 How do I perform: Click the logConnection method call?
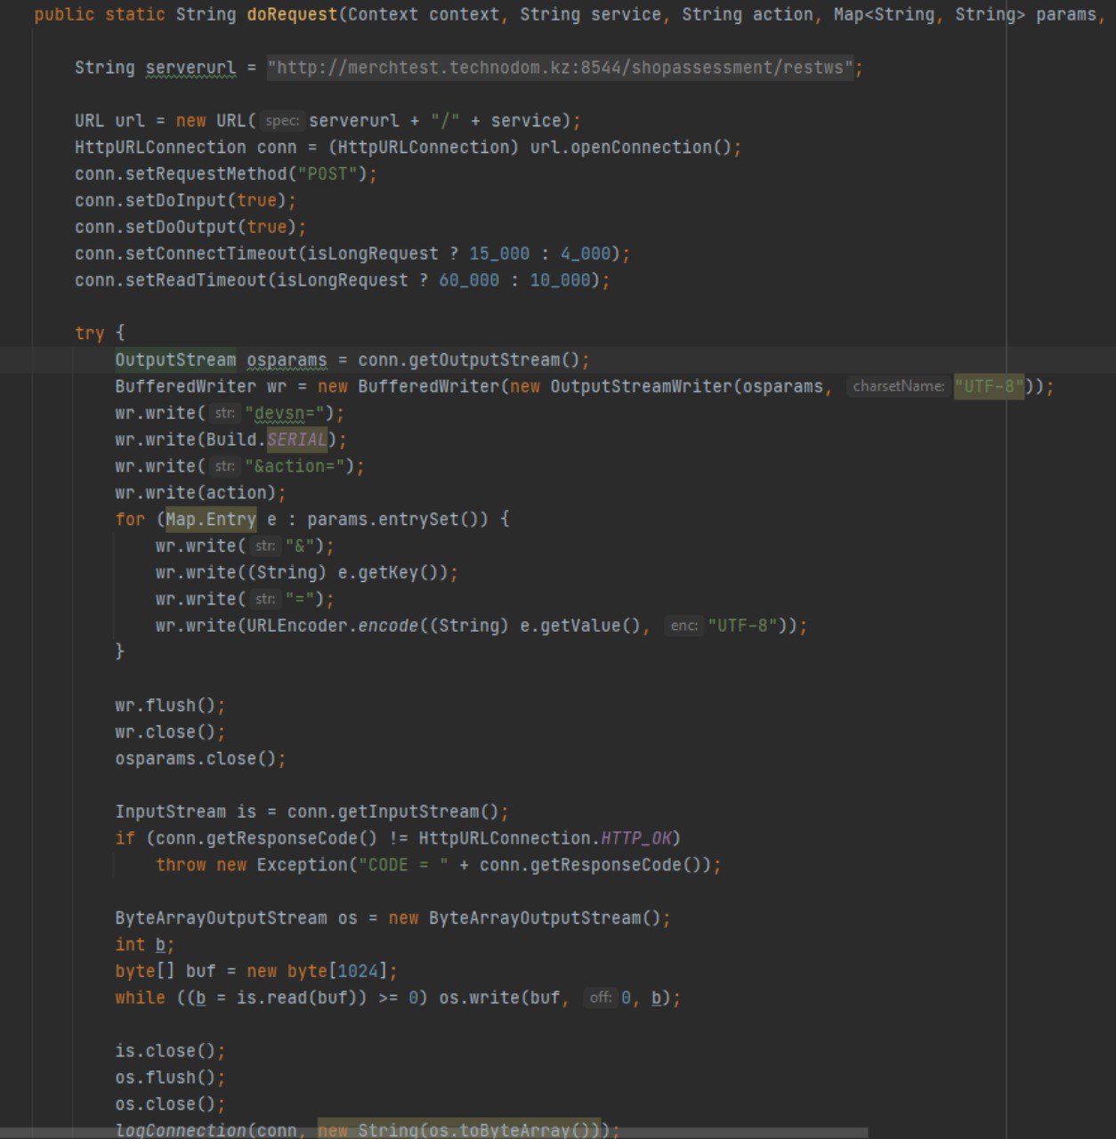(x=181, y=1131)
